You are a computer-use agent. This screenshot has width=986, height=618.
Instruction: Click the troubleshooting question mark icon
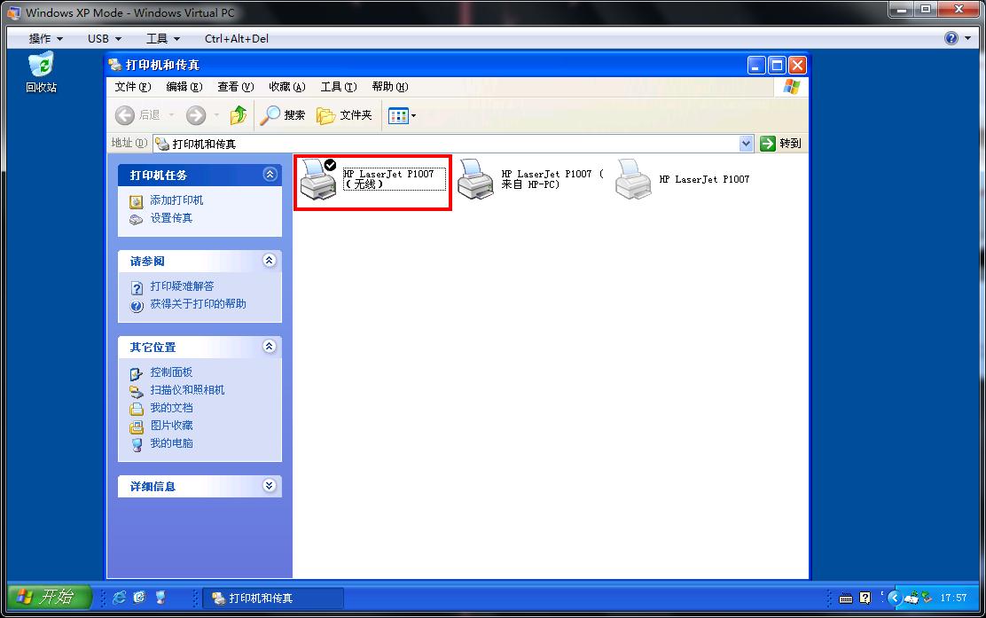pos(137,288)
